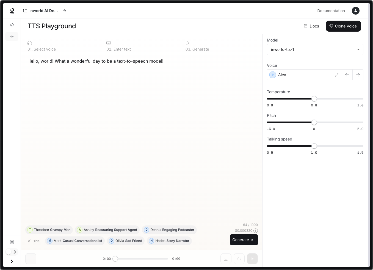
Task: Click the $0.000320 cost estimate
Action: click(244, 231)
